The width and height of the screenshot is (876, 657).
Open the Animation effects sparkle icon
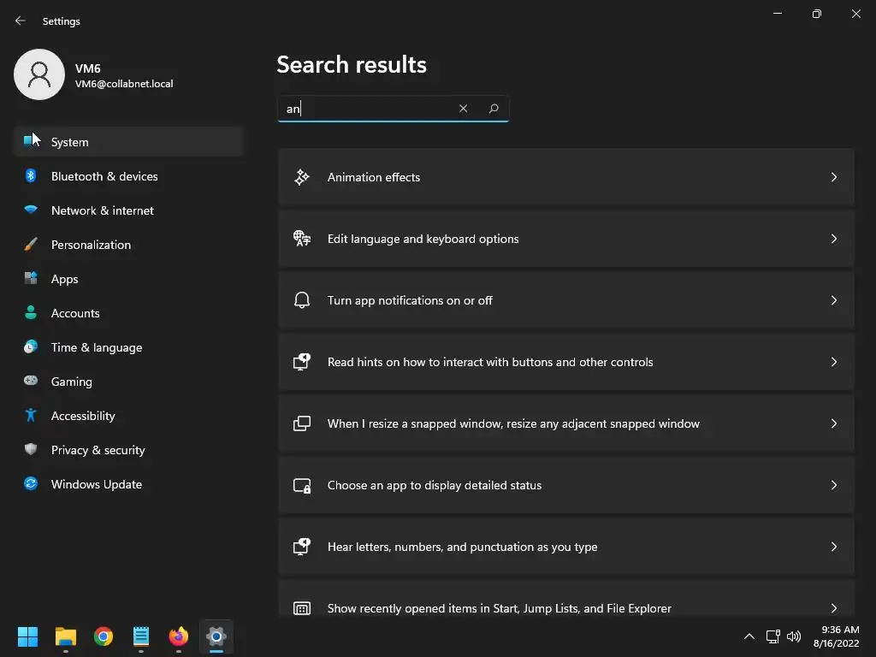(x=302, y=177)
